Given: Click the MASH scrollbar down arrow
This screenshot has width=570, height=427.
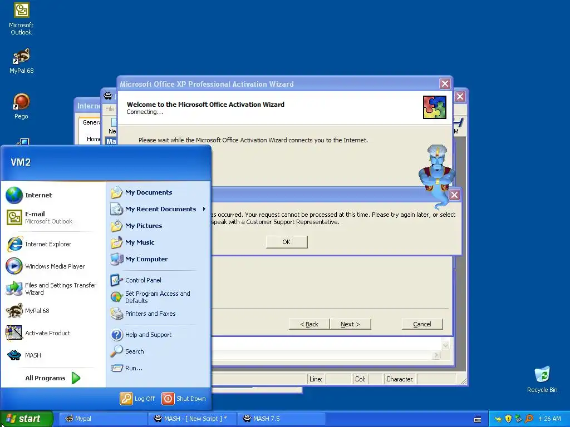Looking at the screenshot, I should 446,346.
